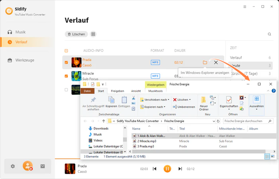Pin with An Schnellzugriff anheften
Viewport: 279px width, 179px height.
coord(93,104)
